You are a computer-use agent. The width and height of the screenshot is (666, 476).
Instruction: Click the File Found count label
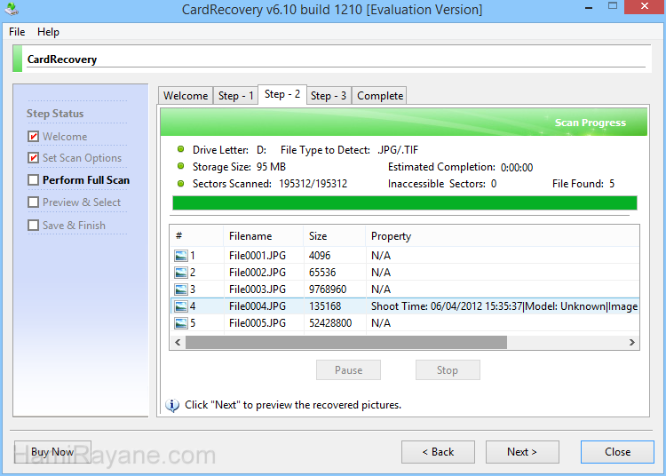pyautogui.click(x=583, y=184)
